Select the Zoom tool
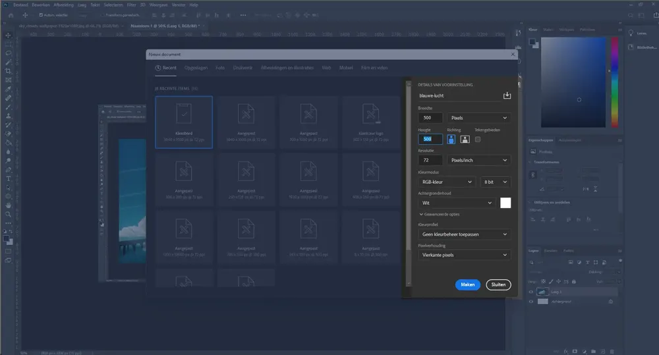 [8, 214]
